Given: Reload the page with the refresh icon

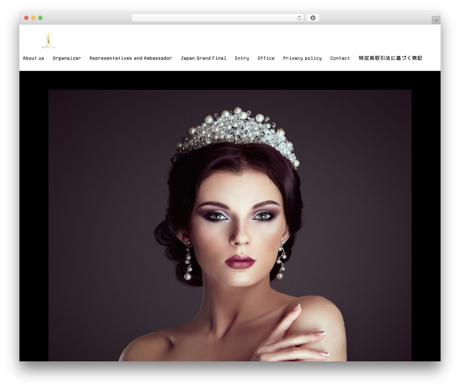Looking at the screenshot, I should [x=299, y=18].
